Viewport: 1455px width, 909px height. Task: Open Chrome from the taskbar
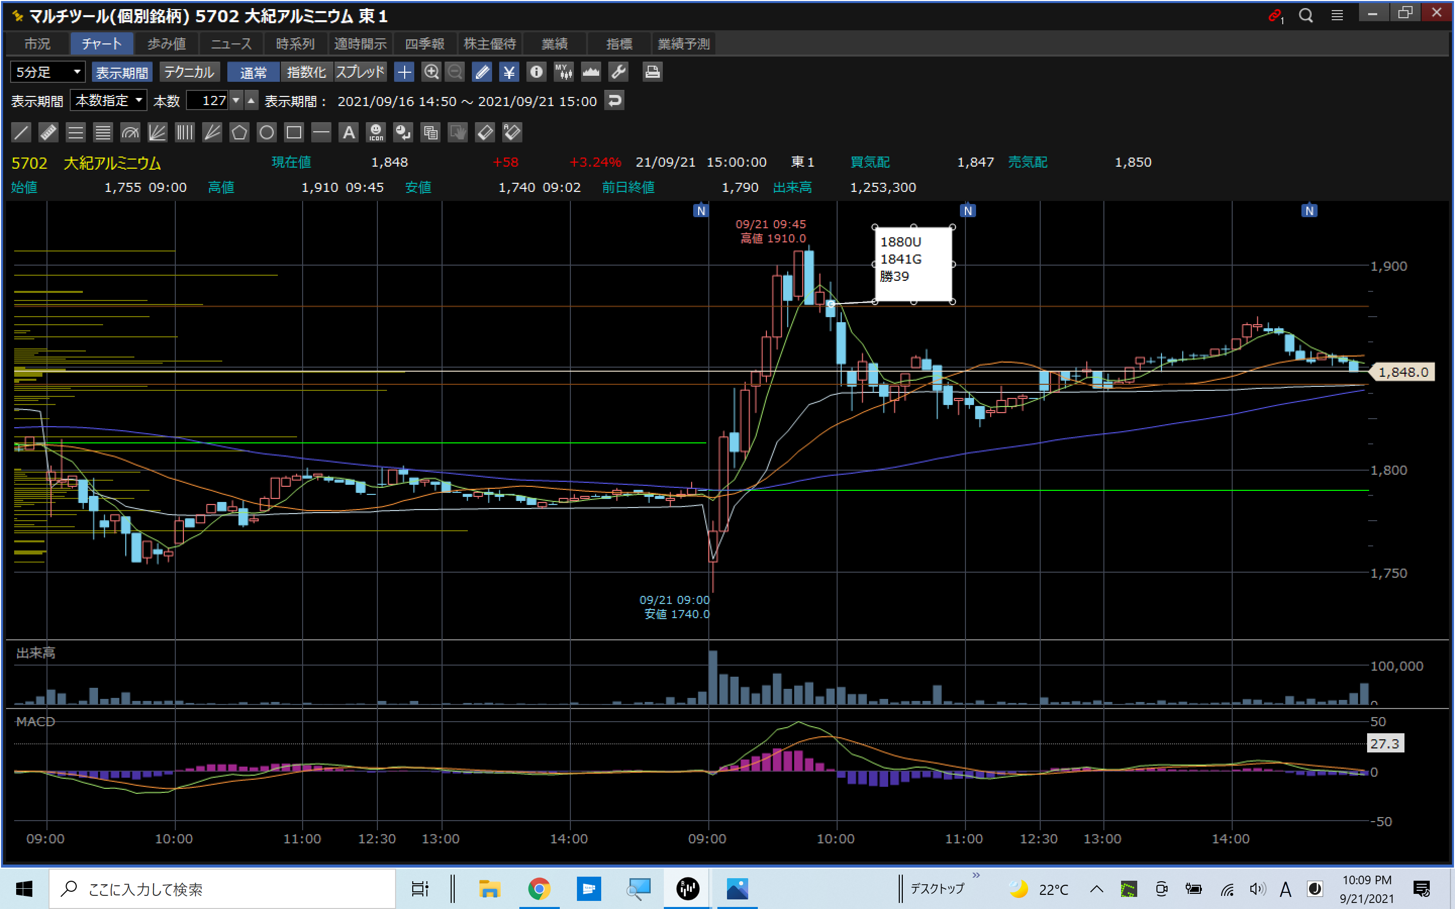point(539,888)
